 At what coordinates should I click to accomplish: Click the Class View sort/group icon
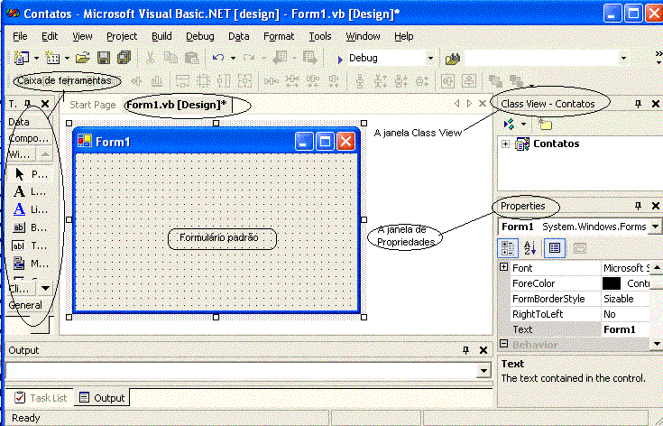coord(509,125)
